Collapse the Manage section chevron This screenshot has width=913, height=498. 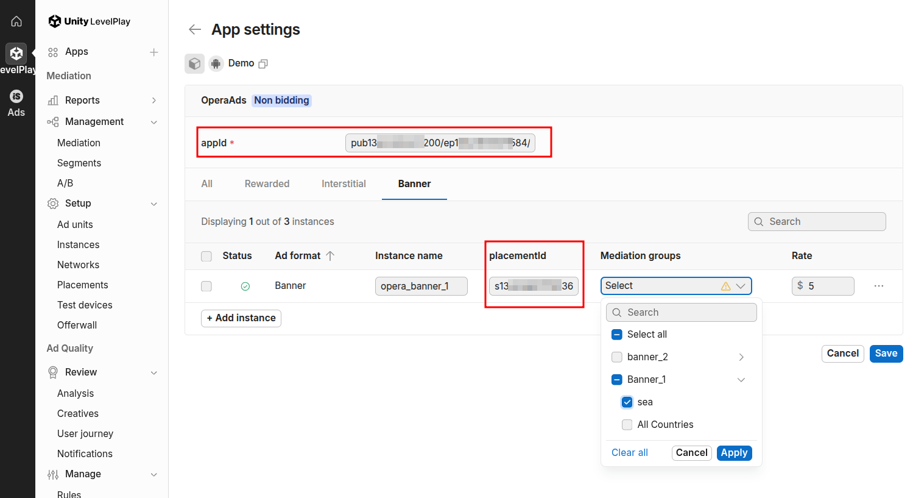(154, 474)
